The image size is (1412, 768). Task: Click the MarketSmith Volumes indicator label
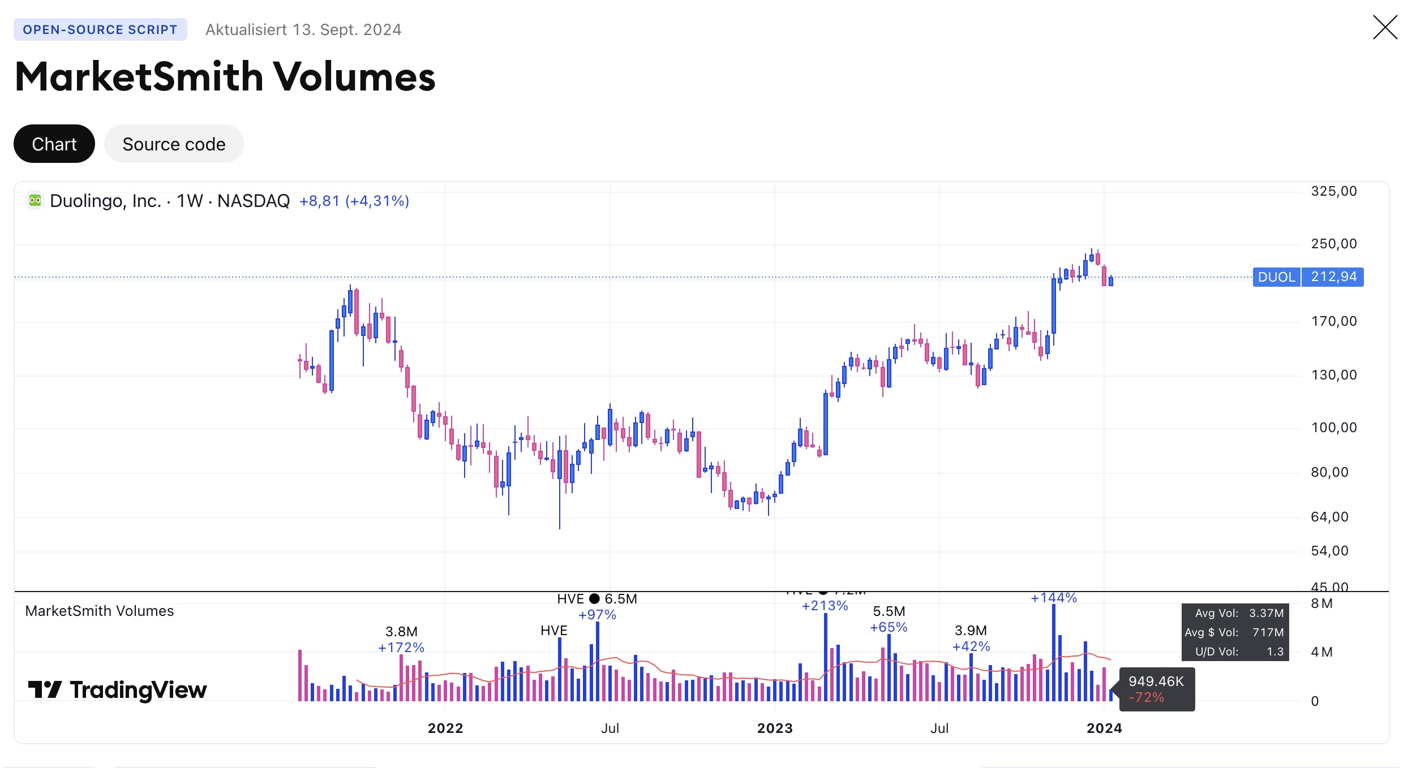pos(100,611)
